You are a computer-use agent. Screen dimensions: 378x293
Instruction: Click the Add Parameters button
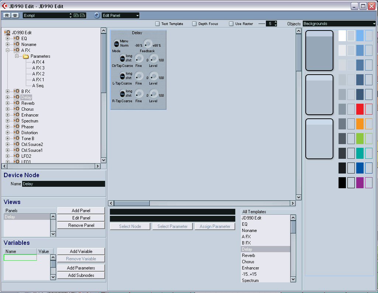(x=81, y=268)
